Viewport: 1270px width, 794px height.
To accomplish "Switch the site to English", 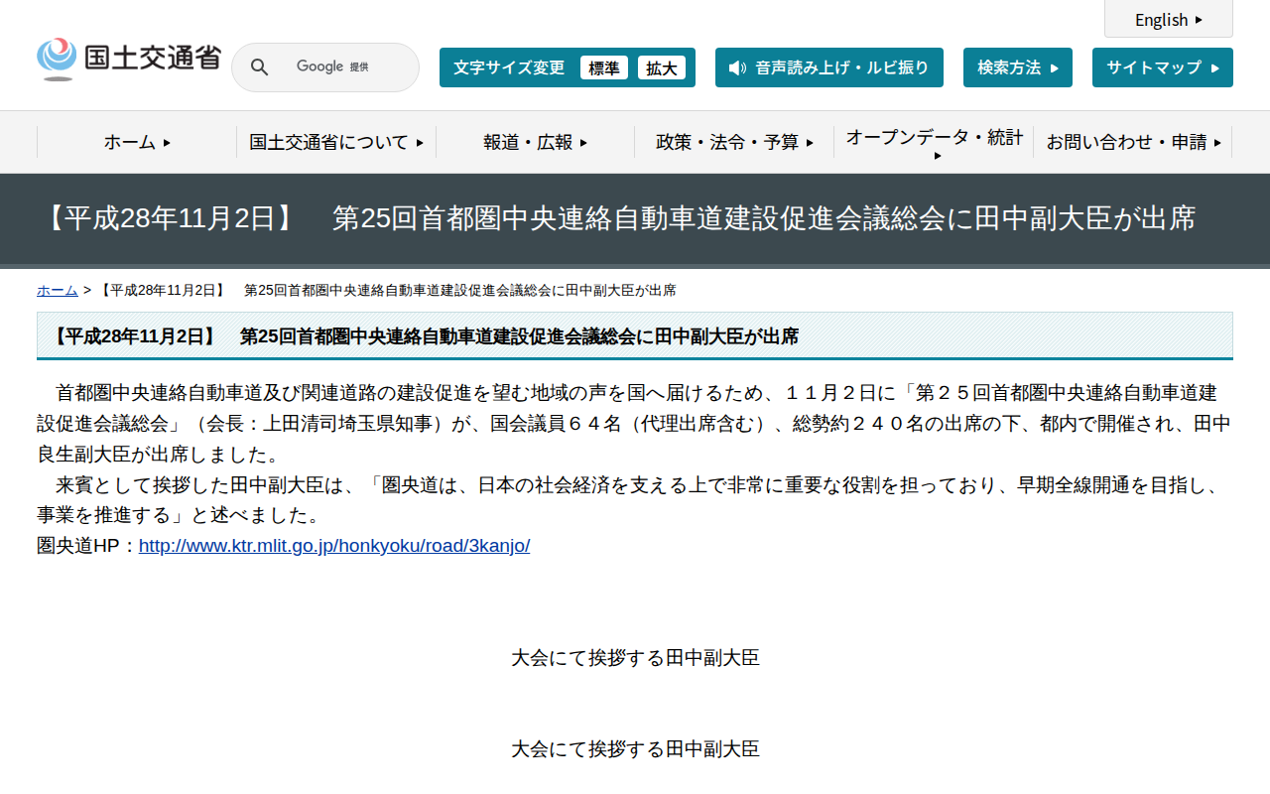I will (1168, 19).
